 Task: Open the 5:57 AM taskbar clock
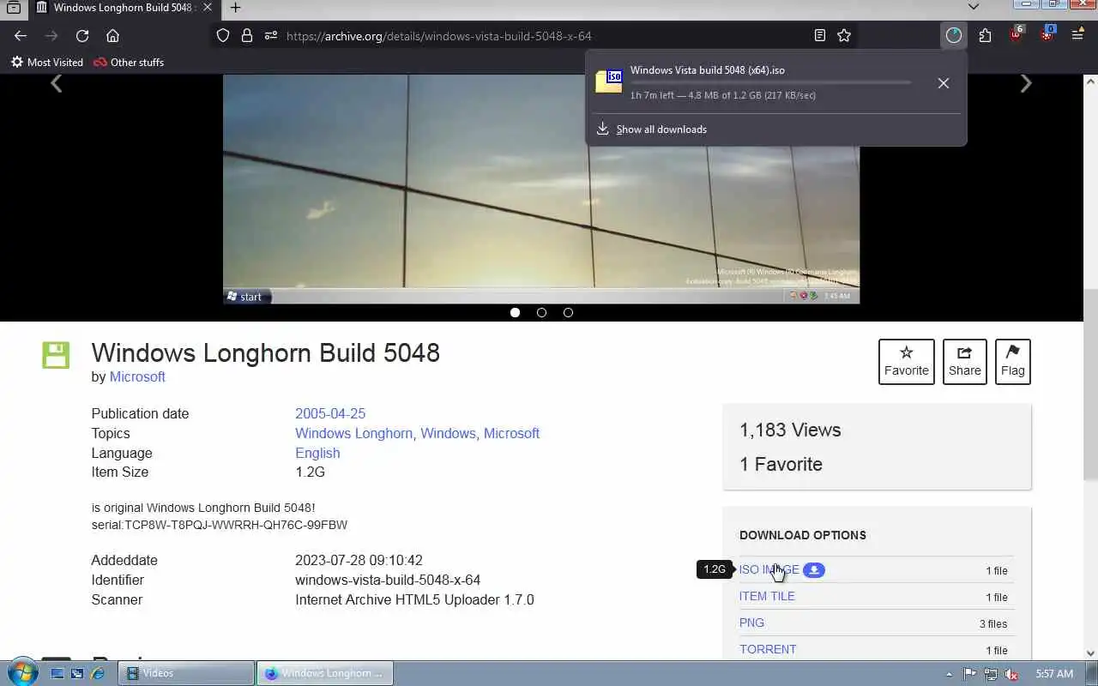[x=1054, y=674]
